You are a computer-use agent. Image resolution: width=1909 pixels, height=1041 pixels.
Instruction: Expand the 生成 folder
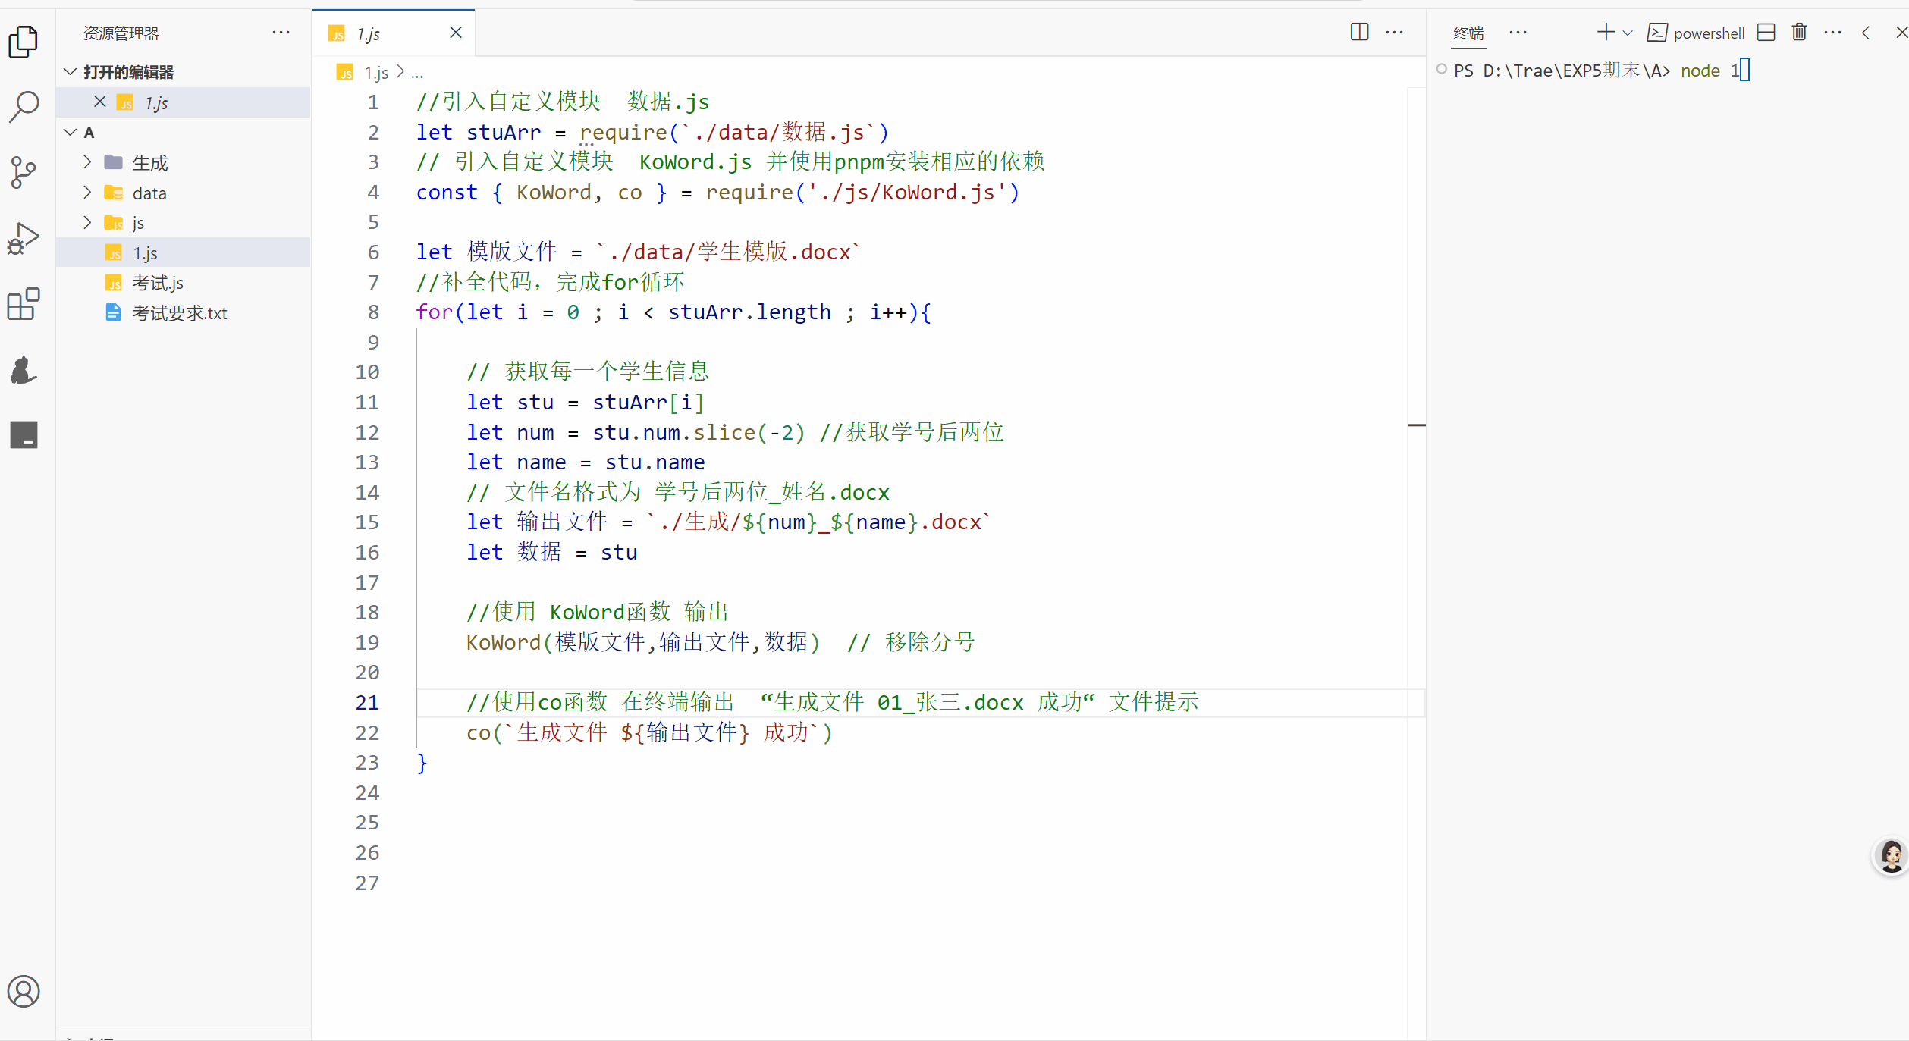click(149, 162)
